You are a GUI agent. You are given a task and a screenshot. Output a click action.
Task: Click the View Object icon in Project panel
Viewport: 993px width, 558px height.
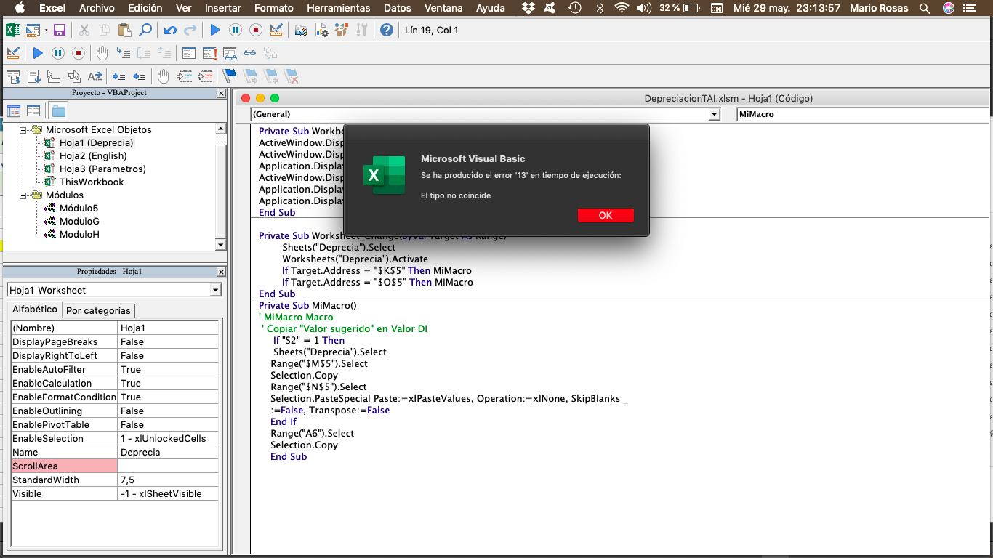[33, 111]
